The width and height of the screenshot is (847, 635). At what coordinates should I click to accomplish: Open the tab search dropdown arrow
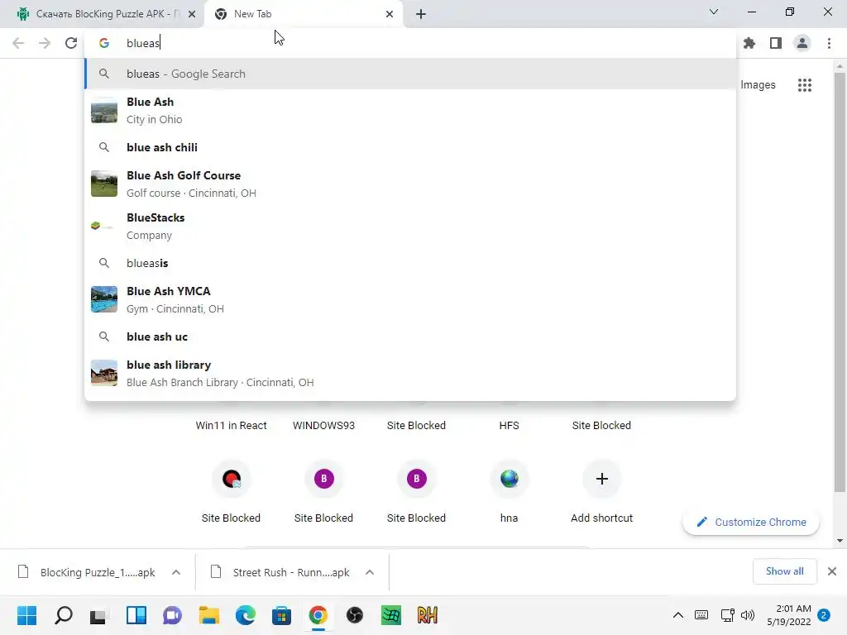pos(714,12)
